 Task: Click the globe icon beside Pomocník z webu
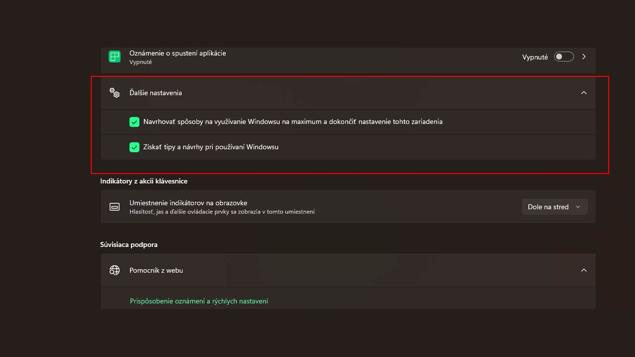coord(115,270)
